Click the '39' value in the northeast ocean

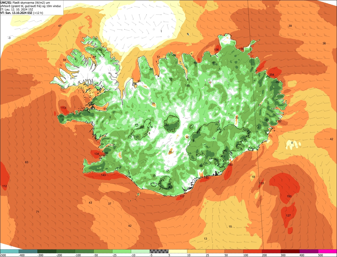pos(290,26)
